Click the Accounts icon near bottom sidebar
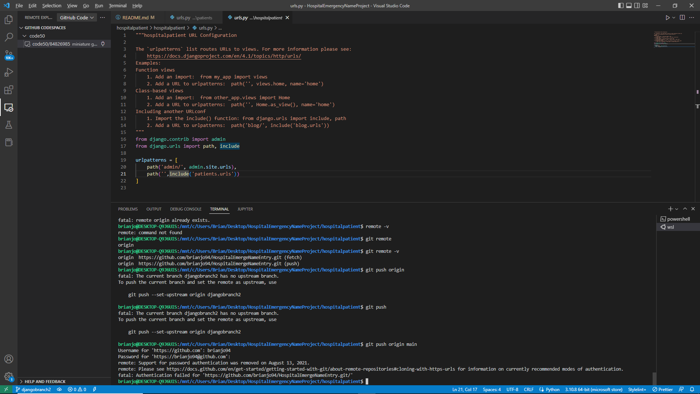This screenshot has height=394, width=700. 9,359
